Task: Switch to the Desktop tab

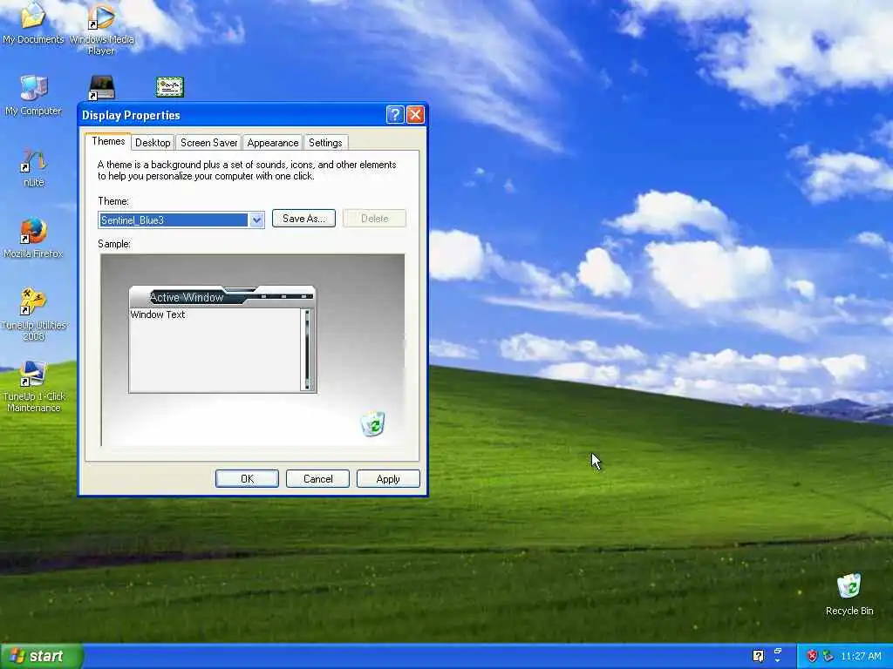Action: [x=153, y=143]
